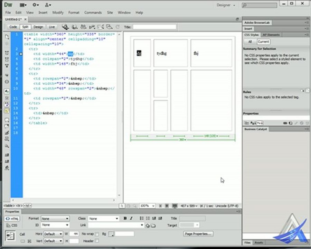
Task: Click the Page Properties button
Action: point(198,234)
